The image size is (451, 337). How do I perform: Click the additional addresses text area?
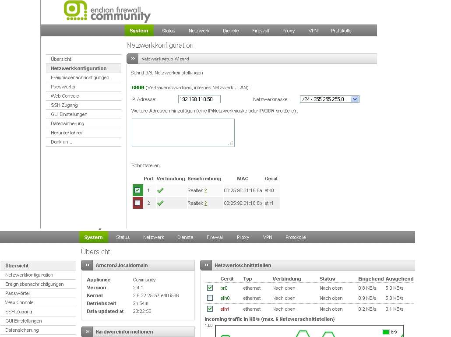(x=183, y=133)
